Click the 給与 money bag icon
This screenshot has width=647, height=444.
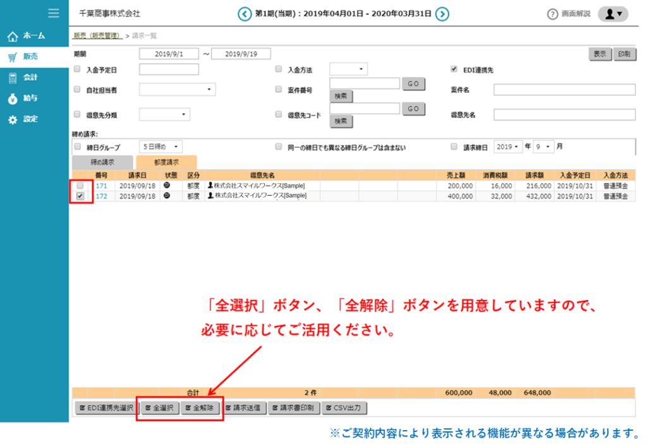point(13,99)
